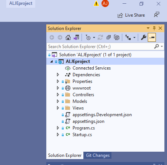Open the Pending Changes Filter dropdown arrow
This screenshot has height=165, width=167.
[94, 37]
